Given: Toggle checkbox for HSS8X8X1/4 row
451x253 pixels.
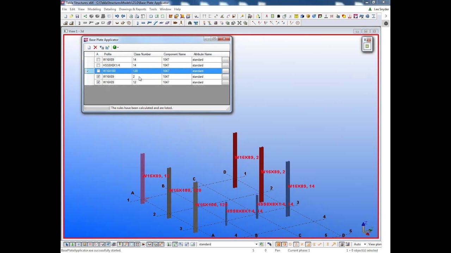Looking at the screenshot, I should click(x=98, y=65).
